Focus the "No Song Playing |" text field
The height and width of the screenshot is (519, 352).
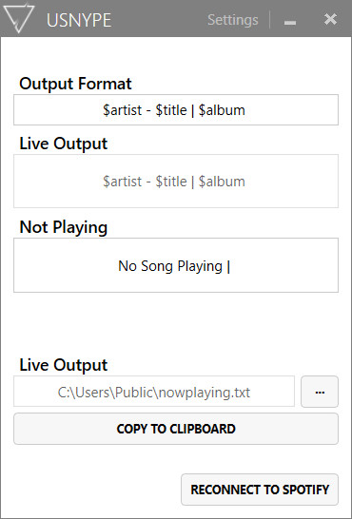click(x=176, y=265)
